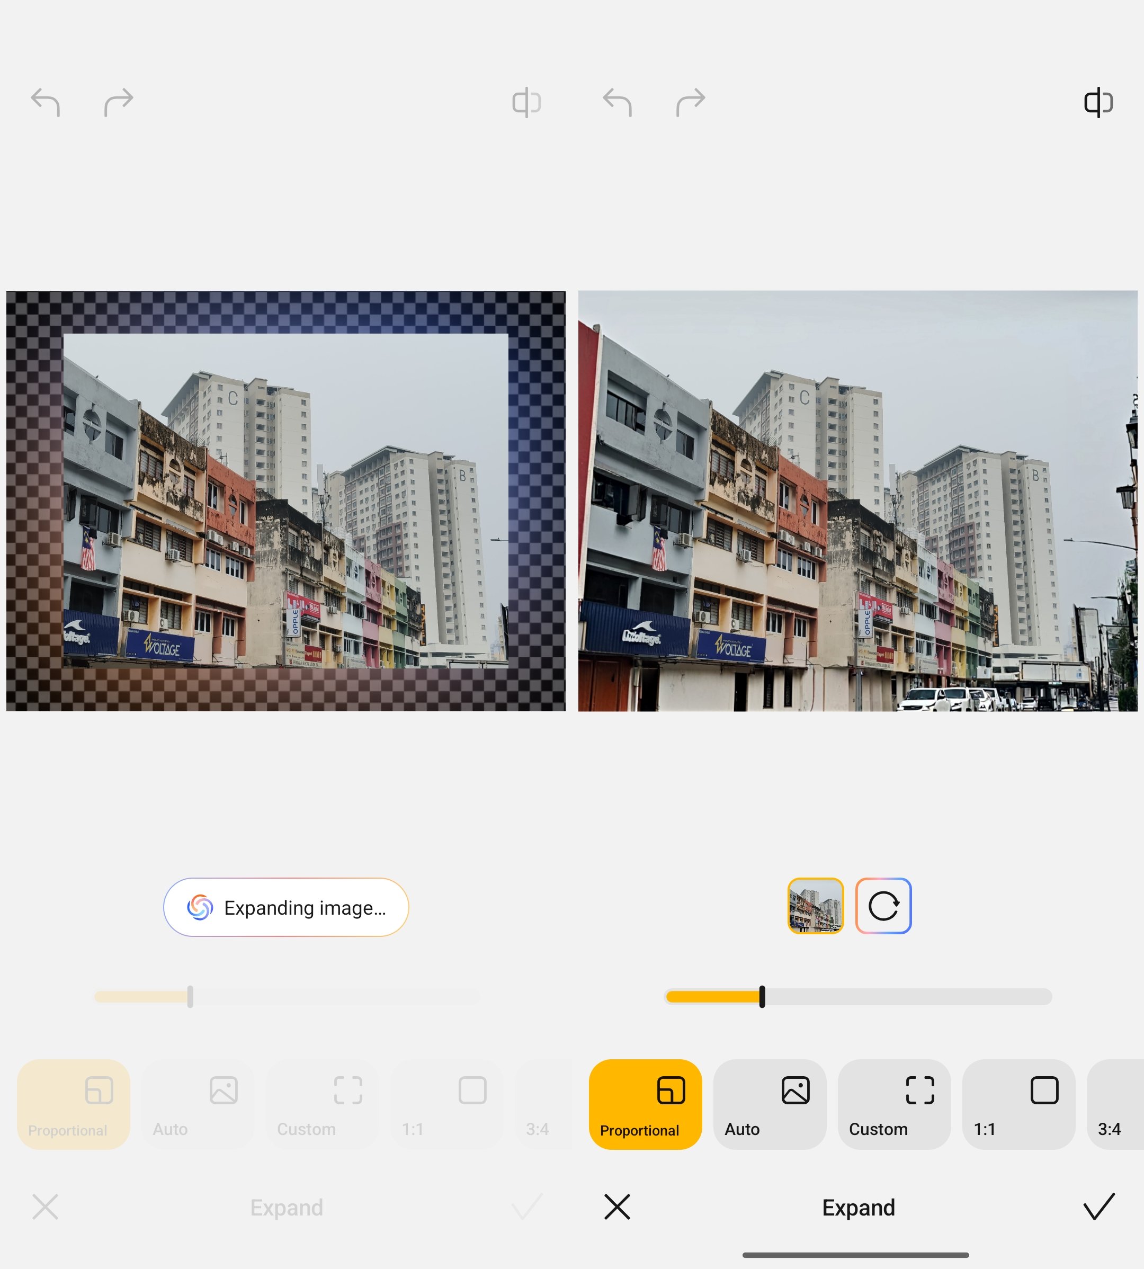The image size is (1144, 1269).
Task: Choose the Custom expand option in right panel
Action: click(895, 1104)
